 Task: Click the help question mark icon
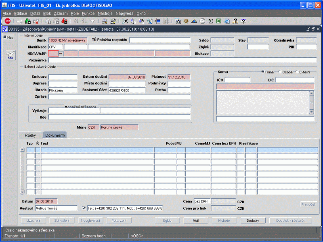click(243, 21)
